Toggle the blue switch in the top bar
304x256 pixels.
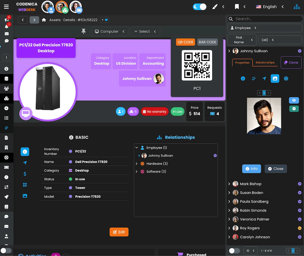point(200,6)
